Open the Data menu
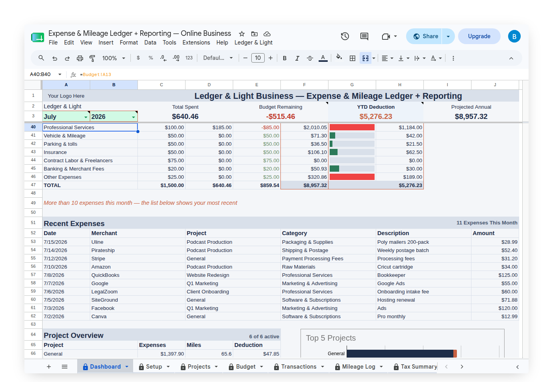 click(150, 43)
